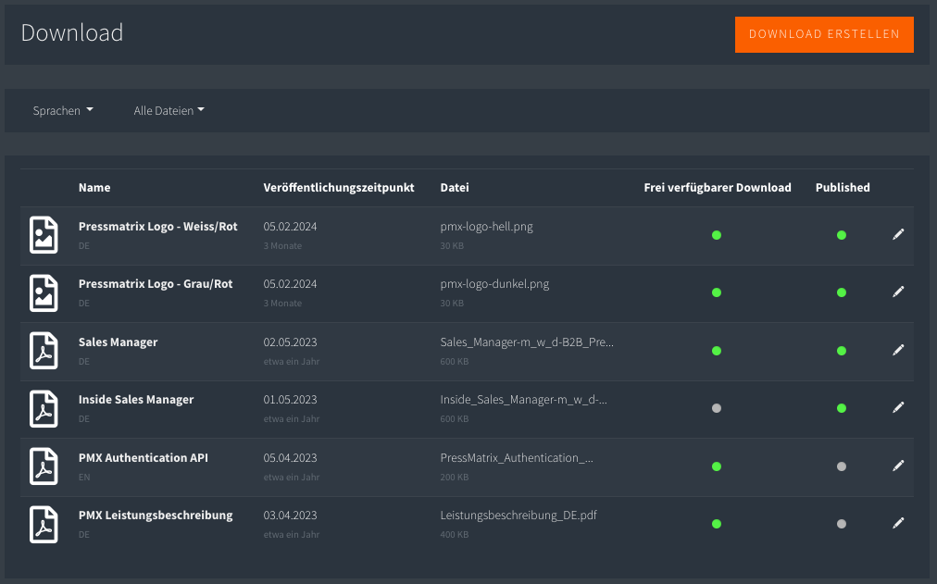Viewport: 937px width, 584px height.
Task: Toggle free download dot for Sales Manager
Action: point(717,351)
